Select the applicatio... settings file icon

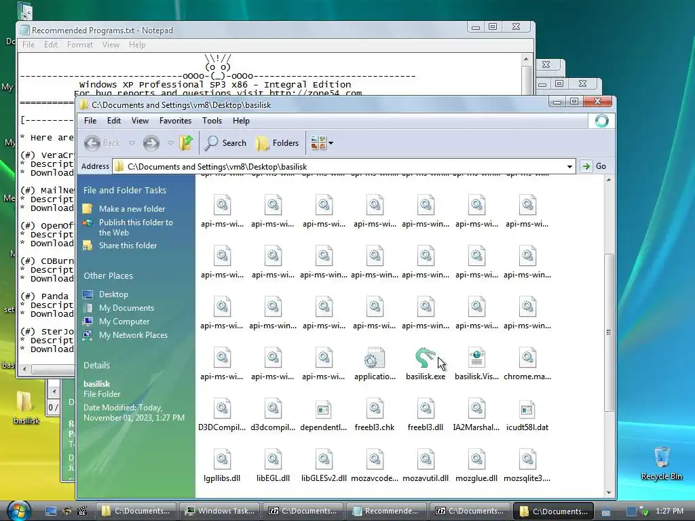tap(375, 358)
